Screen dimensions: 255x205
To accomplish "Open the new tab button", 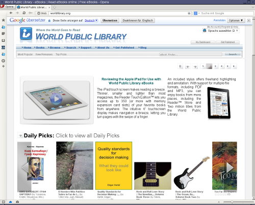I will pos(55,7).
